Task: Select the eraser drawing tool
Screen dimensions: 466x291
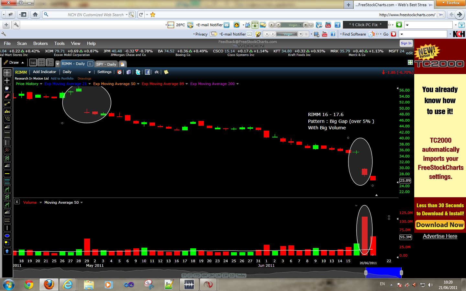Action: point(7,96)
